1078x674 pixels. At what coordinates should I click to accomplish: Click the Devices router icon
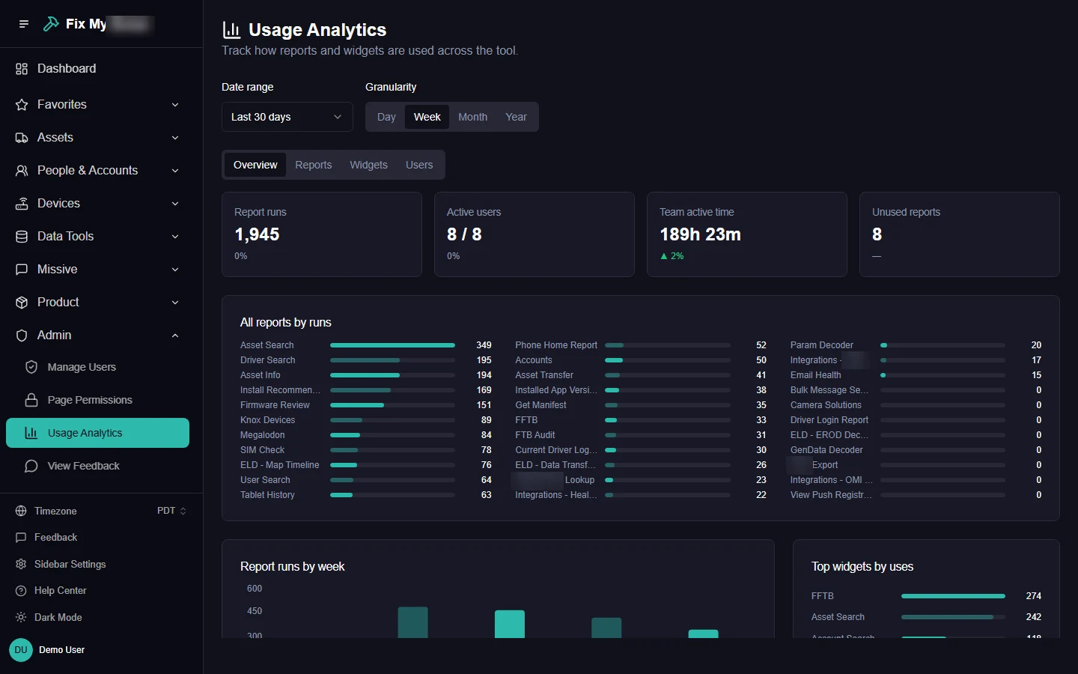point(22,204)
